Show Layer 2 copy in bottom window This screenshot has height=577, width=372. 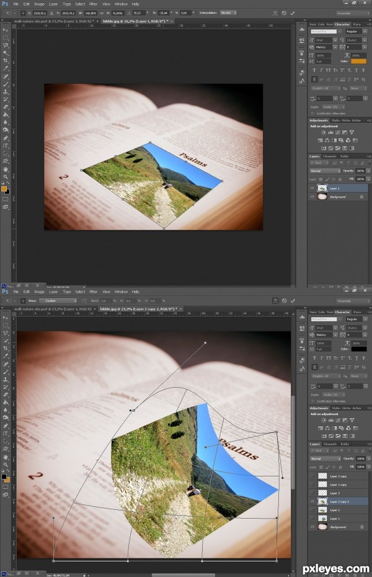[x=312, y=476]
